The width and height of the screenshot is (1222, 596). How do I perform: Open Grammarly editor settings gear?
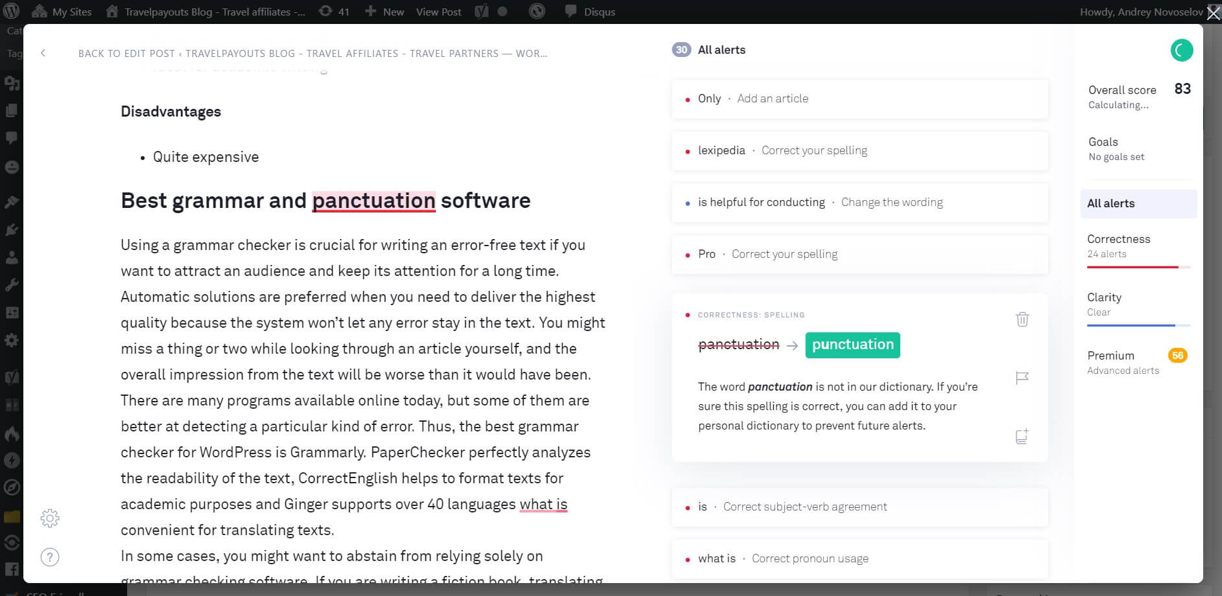[x=50, y=518]
